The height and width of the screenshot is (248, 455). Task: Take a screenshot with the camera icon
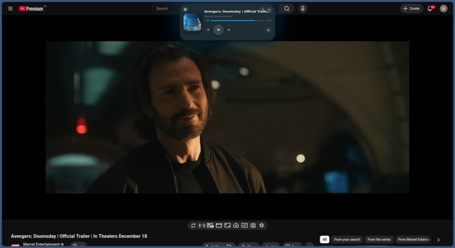pos(253,225)
